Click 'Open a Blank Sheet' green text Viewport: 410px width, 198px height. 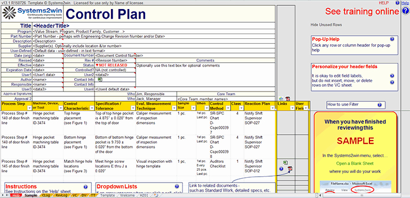pos(355,163)
